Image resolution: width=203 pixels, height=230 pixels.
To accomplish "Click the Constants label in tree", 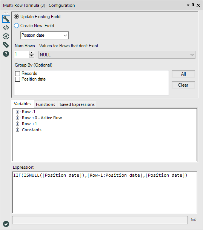I will point(32,130).
